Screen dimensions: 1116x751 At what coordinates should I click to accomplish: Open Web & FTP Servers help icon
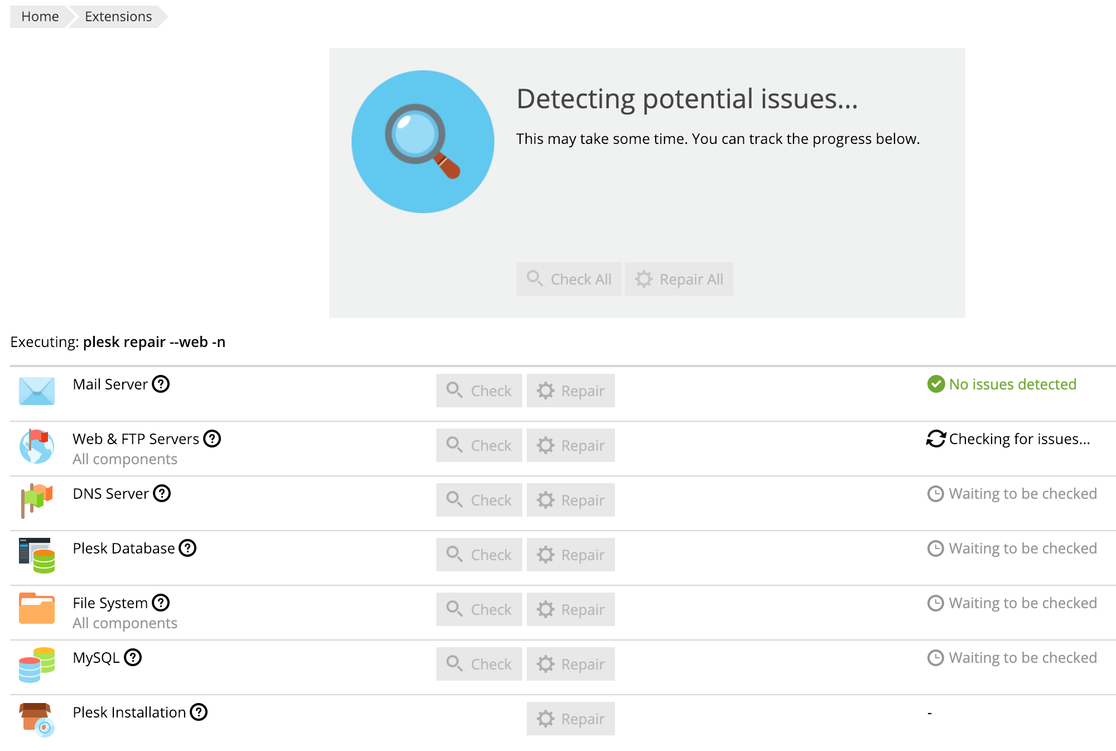point(212,439)
